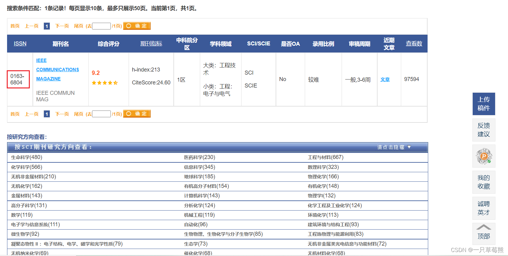Click the bottom pagination page number field
This screenshot has width=508, height=256.
tap(101, 114)
